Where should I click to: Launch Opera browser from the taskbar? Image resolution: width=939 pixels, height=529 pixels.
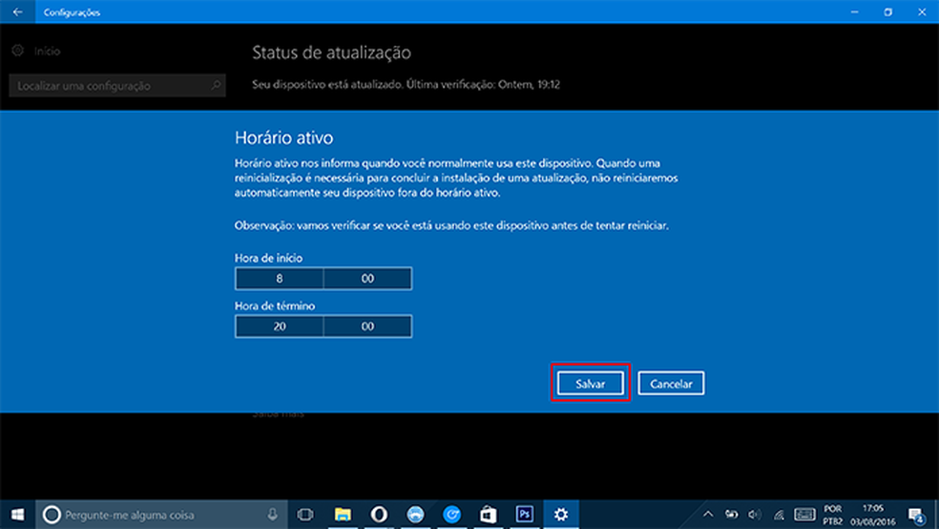[379, 514]
